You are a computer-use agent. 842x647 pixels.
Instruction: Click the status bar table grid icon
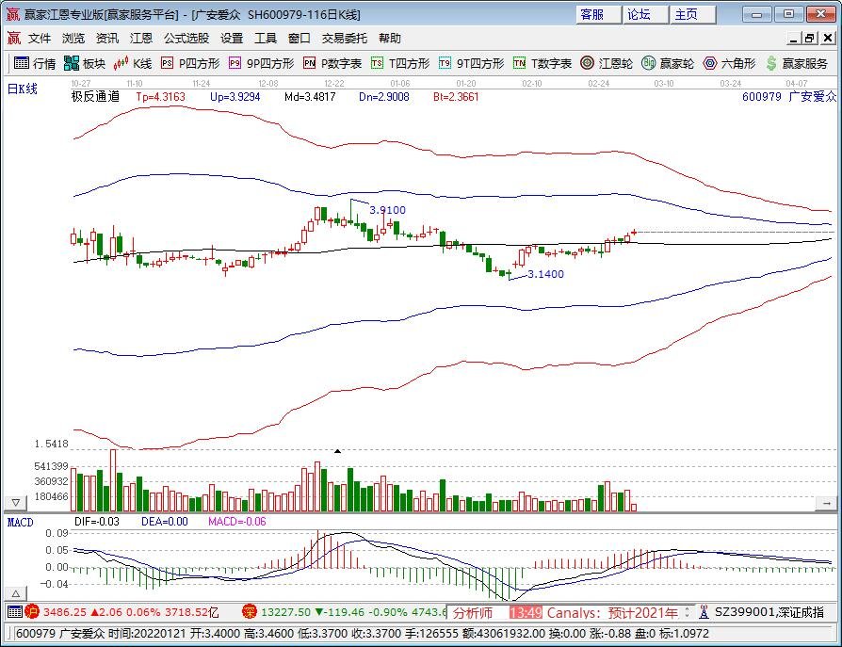click(x=14, y=611)
